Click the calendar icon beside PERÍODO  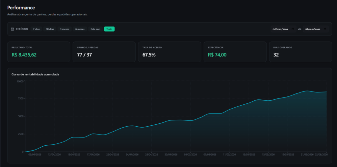[13, 29]
